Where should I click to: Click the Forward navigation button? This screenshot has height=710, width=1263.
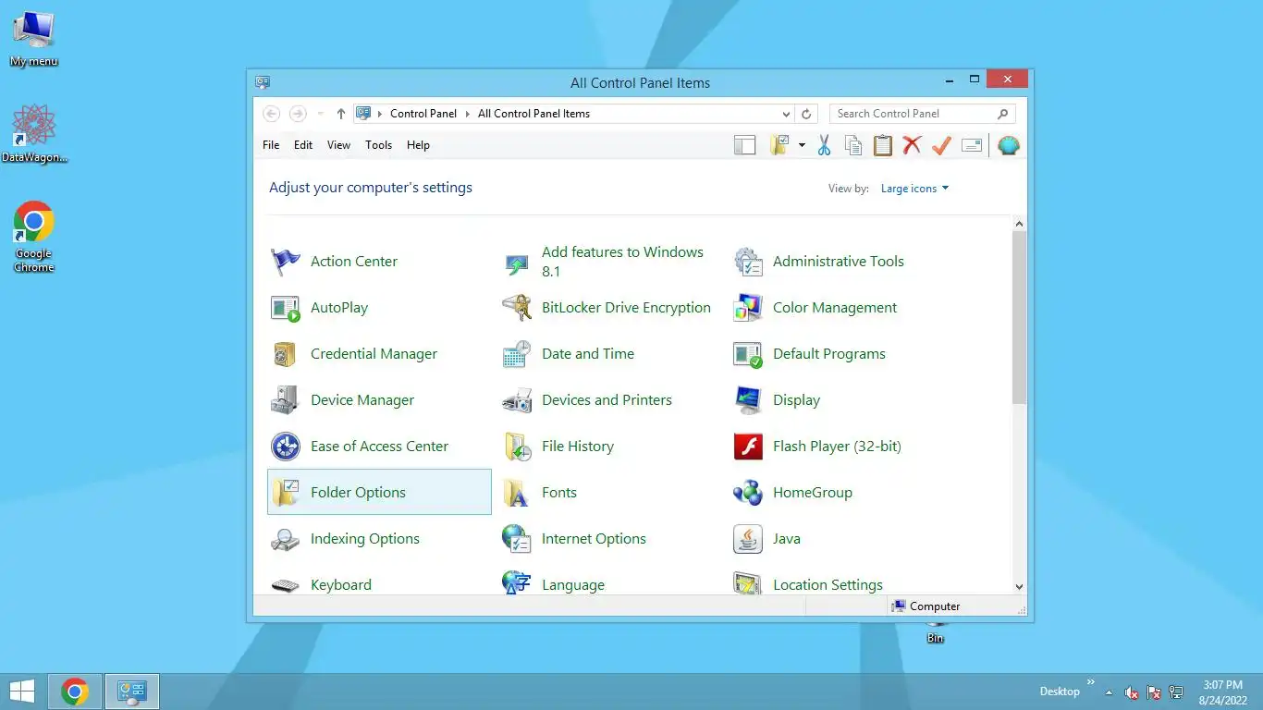(x=298, y=114)
